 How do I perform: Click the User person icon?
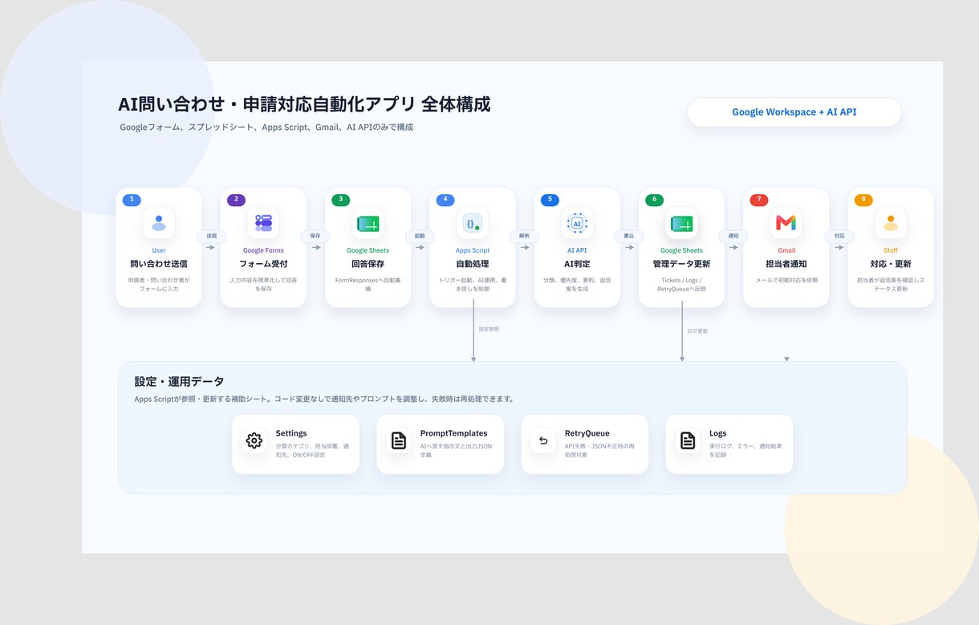(159, 223)
